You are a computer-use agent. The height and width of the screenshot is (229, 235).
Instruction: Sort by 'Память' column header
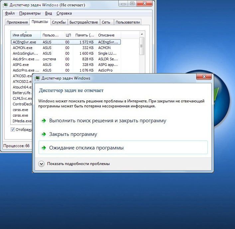pos(85,35)
